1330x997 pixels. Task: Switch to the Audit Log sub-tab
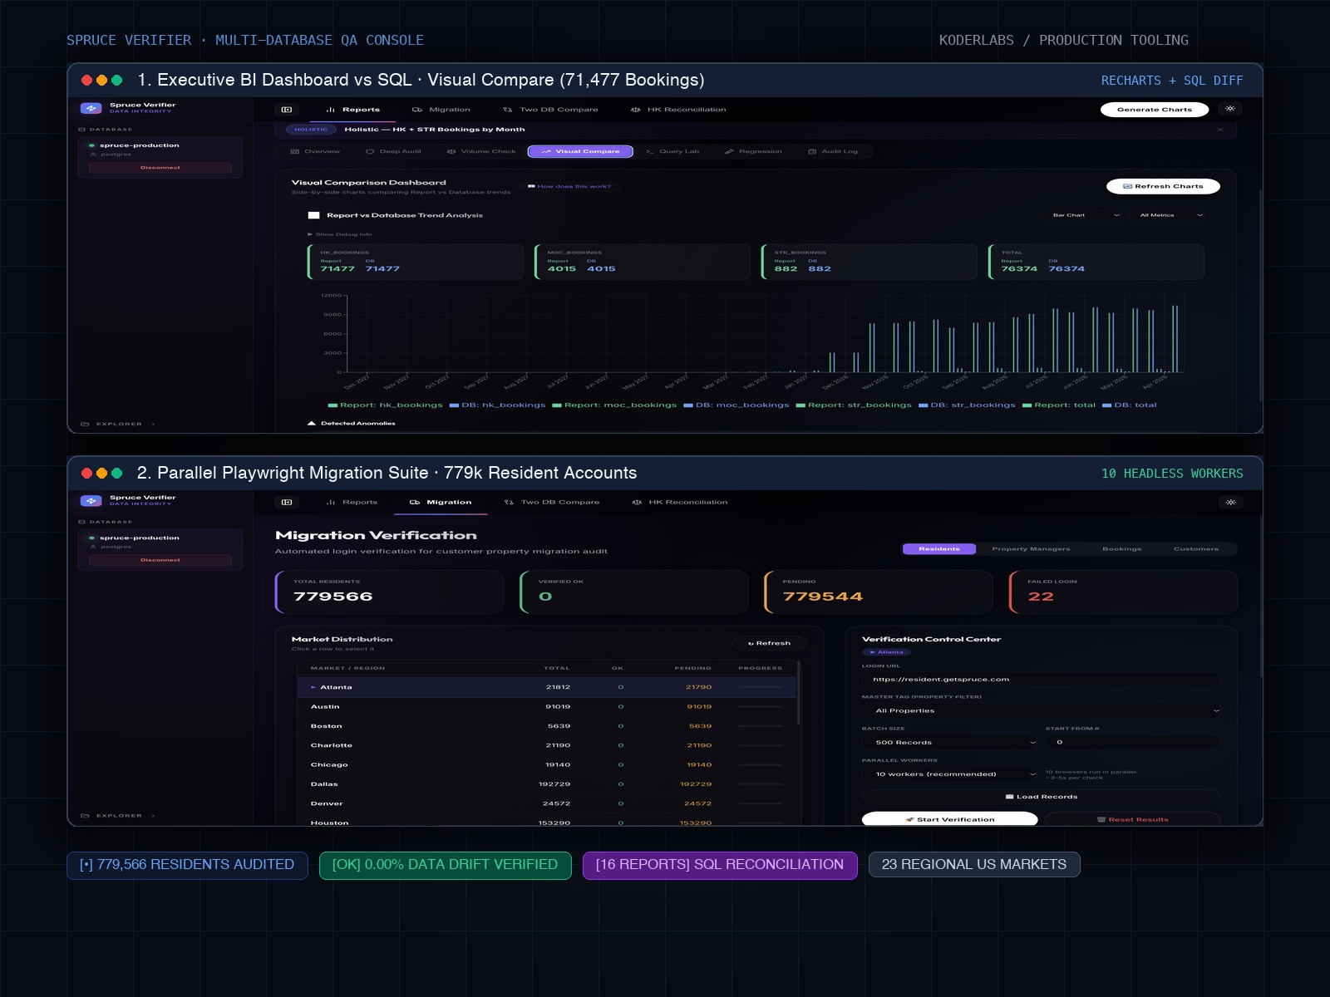coord(833,152)
